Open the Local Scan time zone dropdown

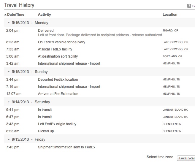click(186, 158)
